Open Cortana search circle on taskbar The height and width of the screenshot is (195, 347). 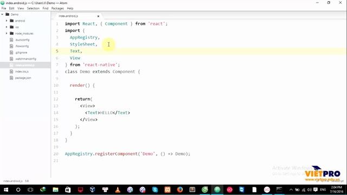18,190
